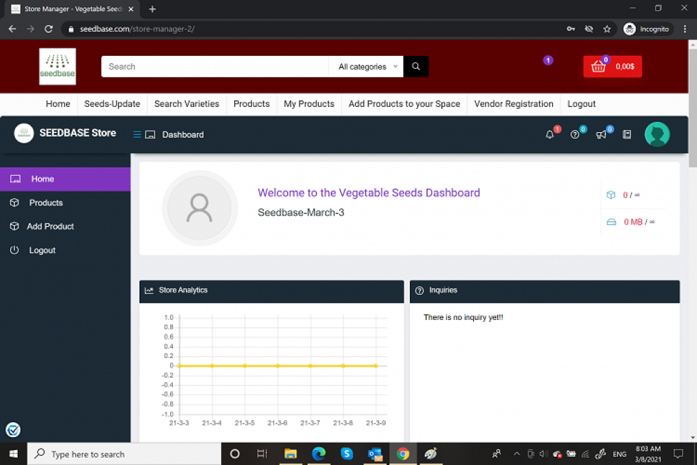Click the notification bell icon

click(x=550, y=135)
